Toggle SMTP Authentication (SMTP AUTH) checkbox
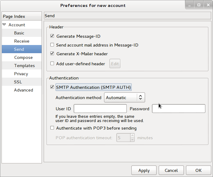Screen dimensions: 213x177 pyautogui.click(x=52, y=87)
